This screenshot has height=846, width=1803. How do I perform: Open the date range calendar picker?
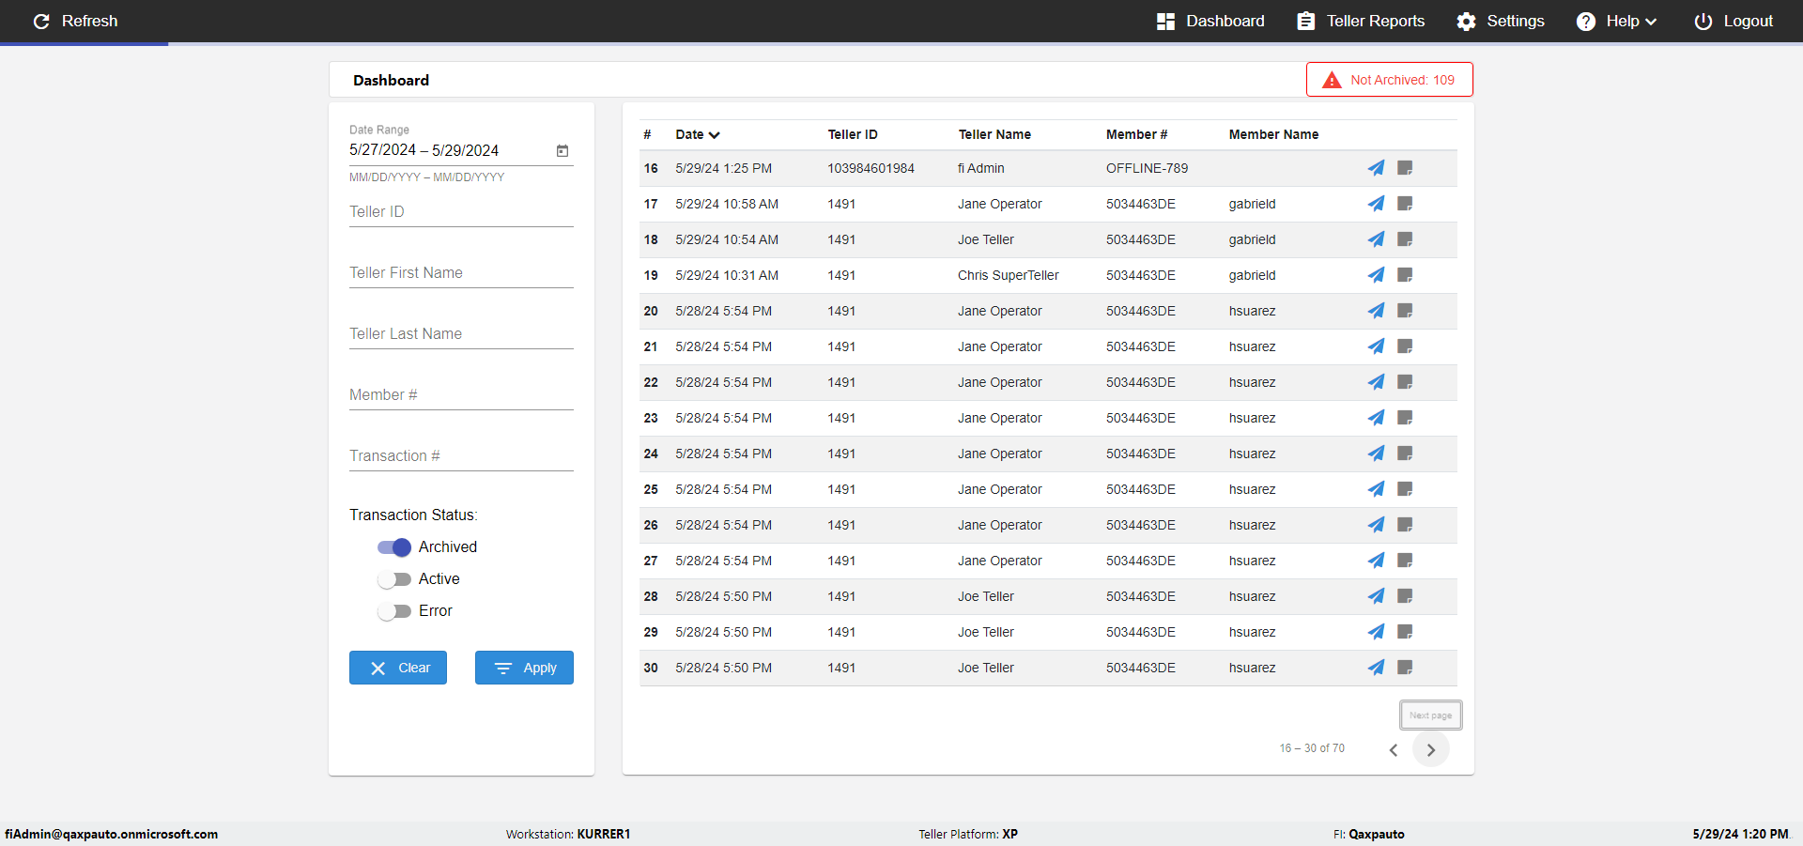562,150
